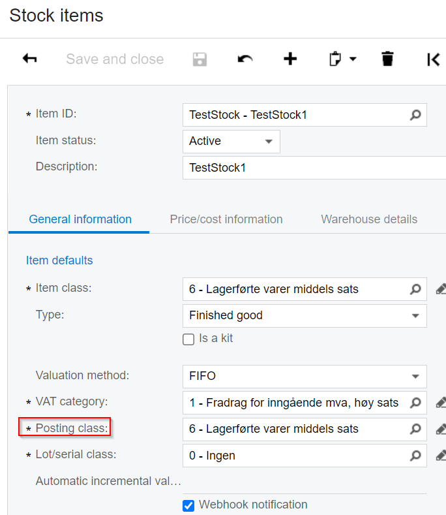
Task: Open the Item ID search lookup
Action: click(415, 115)
